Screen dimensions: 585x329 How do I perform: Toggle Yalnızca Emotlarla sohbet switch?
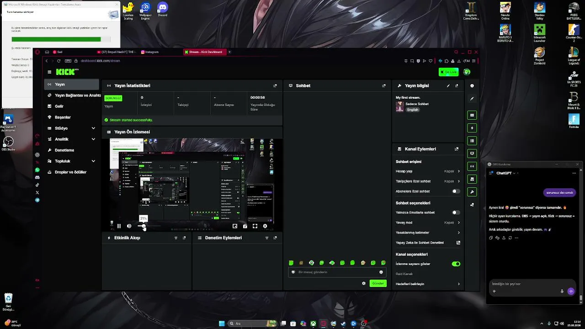pos(456,212)
